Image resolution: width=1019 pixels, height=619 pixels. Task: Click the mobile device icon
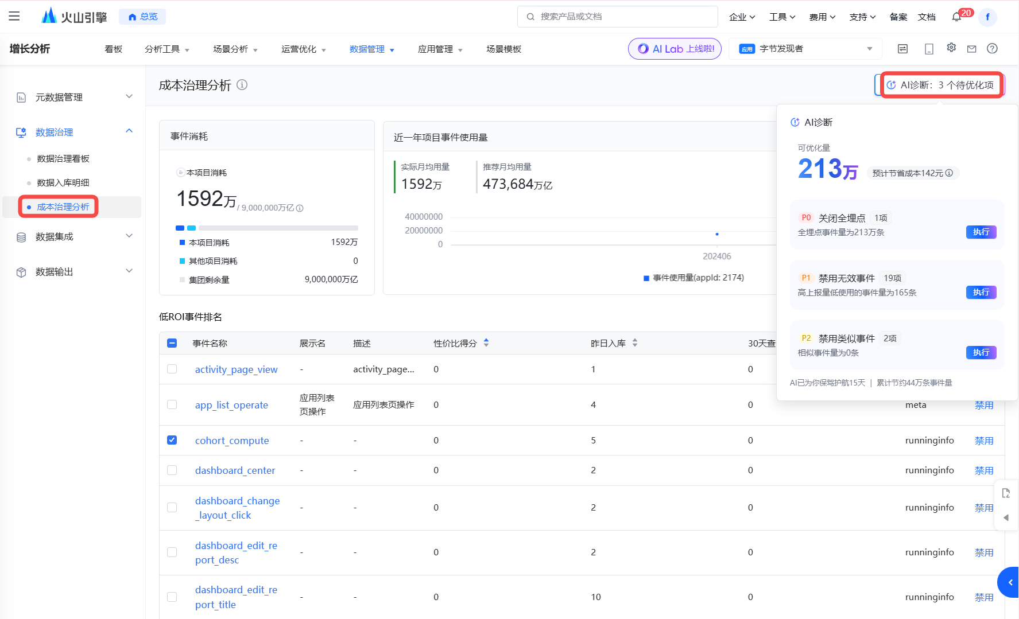coord(929,49)
